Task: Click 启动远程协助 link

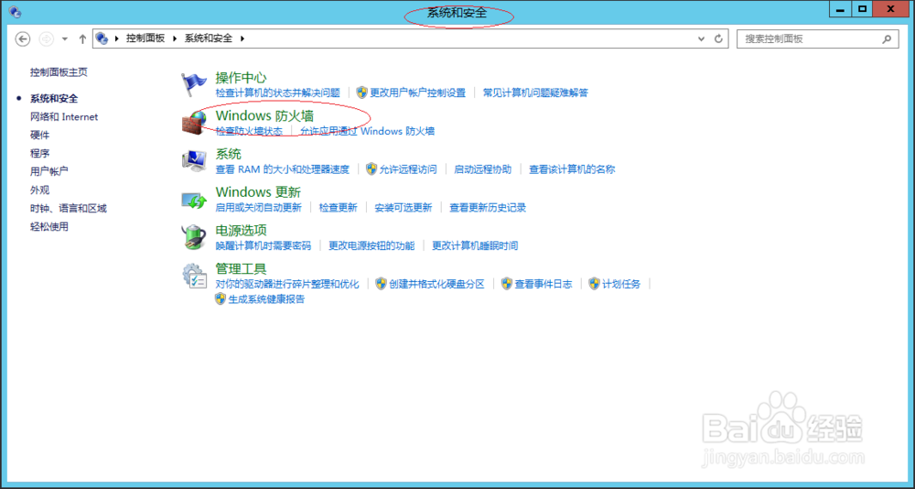Action: (x=482, y=169)
